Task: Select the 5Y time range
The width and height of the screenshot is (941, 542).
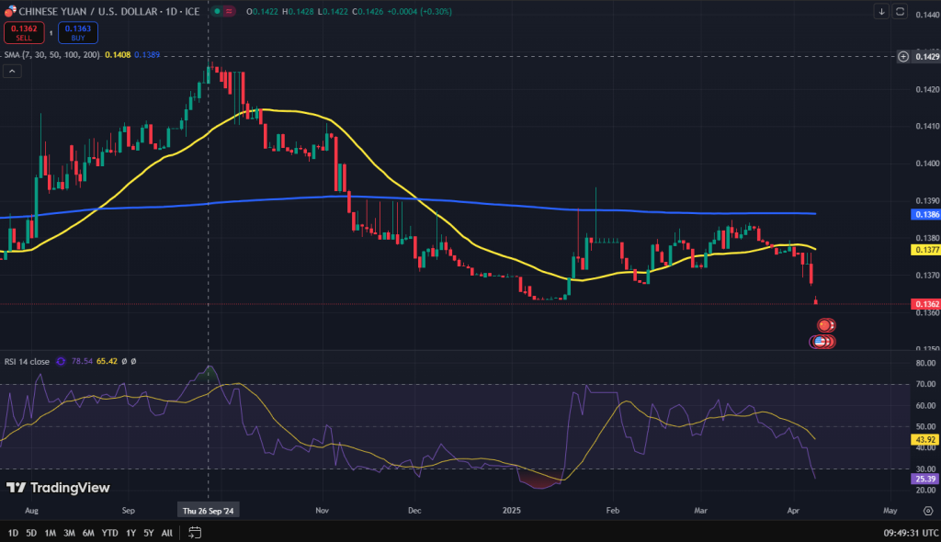Action: (x=148, y=533)
